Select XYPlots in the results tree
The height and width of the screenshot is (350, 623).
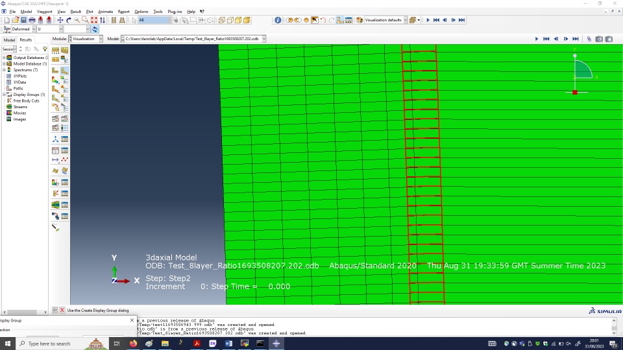pyautogui.click(x=20, y=76)
